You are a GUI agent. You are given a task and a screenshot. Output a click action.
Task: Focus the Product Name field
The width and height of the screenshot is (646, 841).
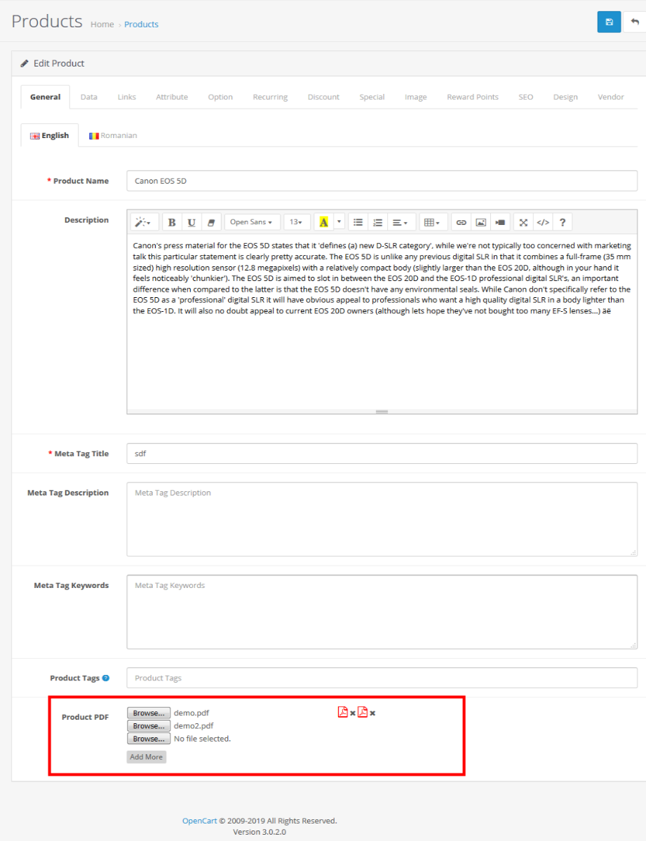click(382, 181)
